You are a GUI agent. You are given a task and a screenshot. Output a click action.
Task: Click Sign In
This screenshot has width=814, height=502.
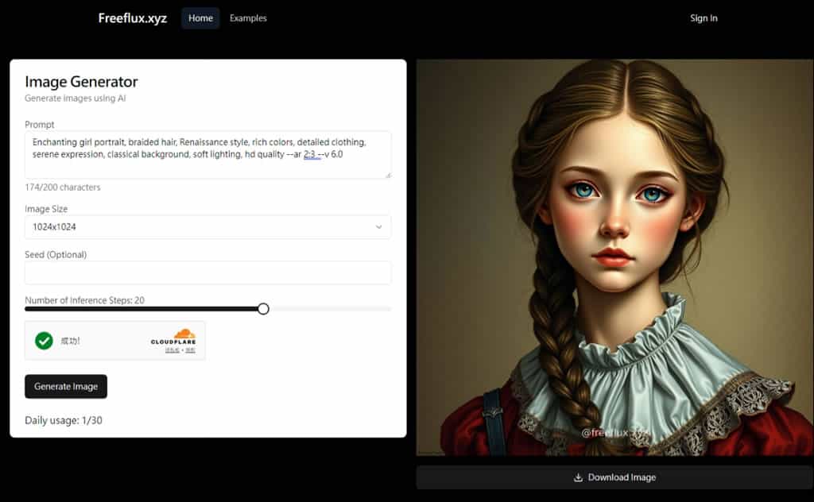pyautogui.click(x=704, y=18)
